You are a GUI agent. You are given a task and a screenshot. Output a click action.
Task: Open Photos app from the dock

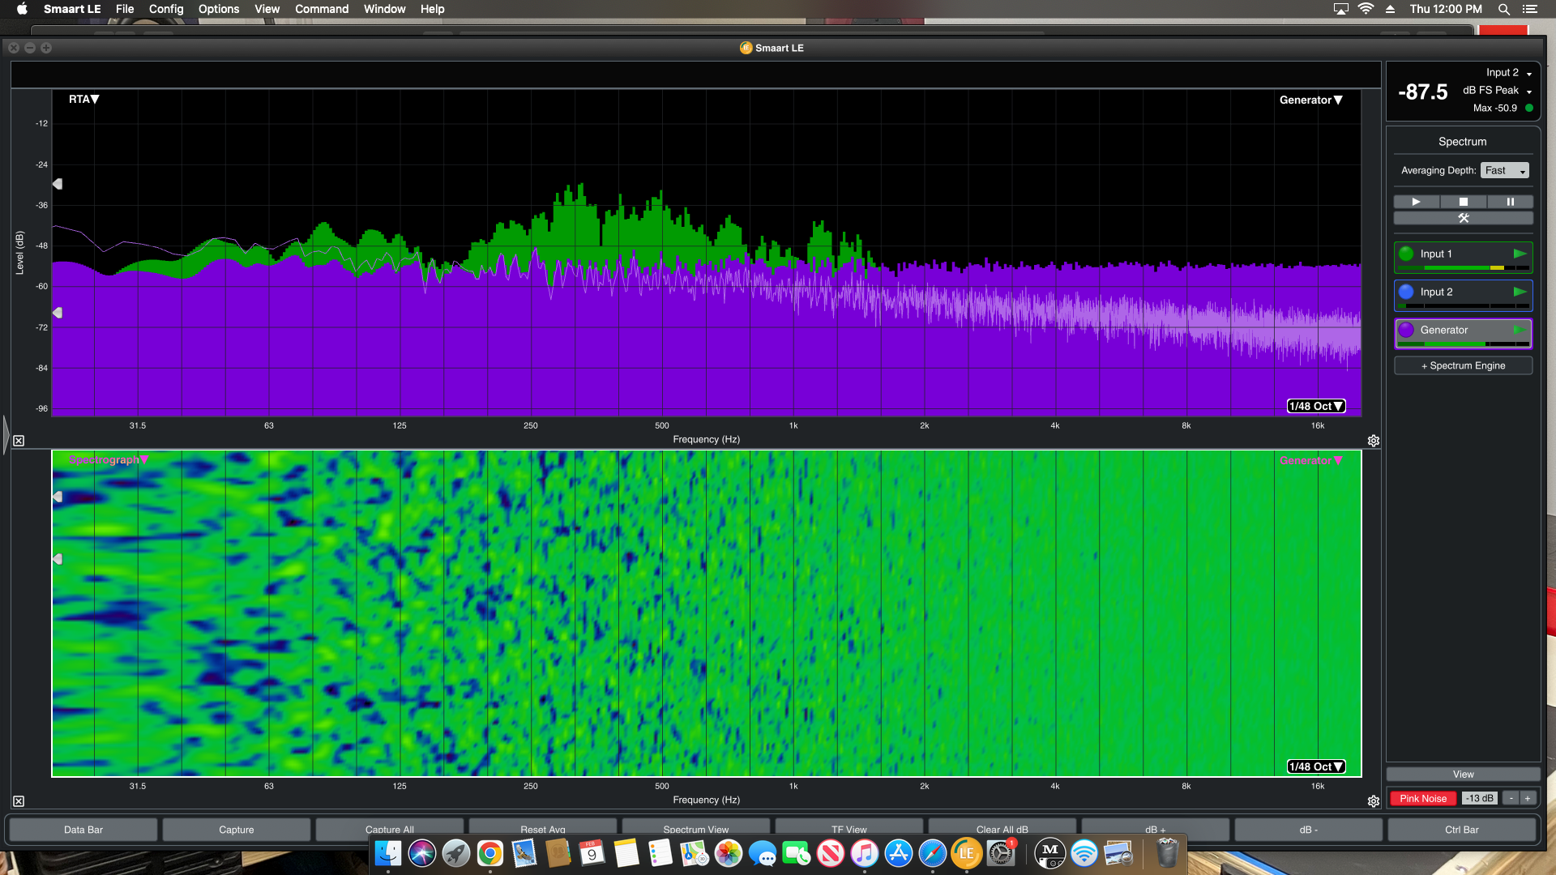(729, 852)
